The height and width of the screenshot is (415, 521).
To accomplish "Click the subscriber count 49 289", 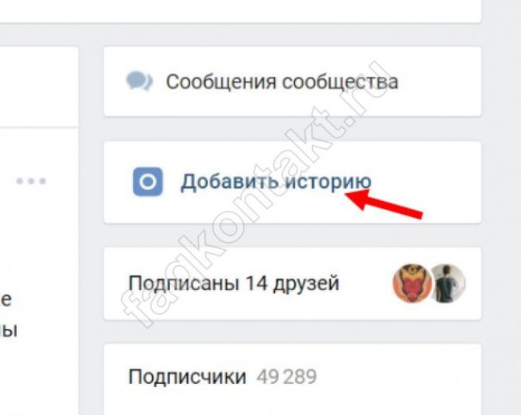I will click(287, 377).
